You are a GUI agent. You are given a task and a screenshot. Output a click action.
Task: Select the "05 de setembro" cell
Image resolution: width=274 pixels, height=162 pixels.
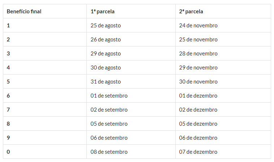coord(109,124)
